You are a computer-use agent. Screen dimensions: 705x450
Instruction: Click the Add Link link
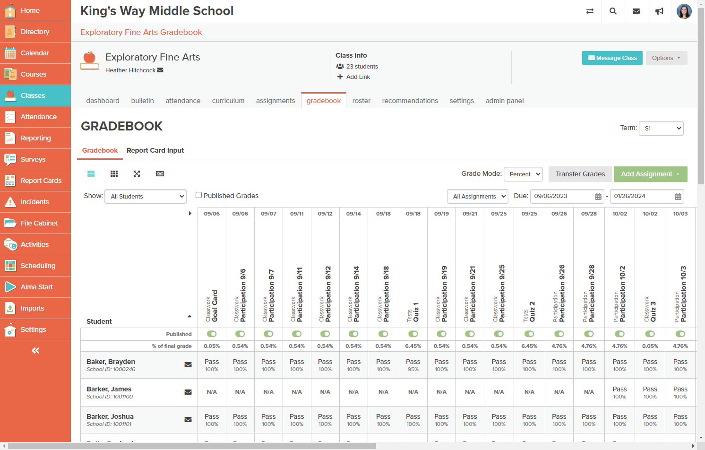(353, 77)
